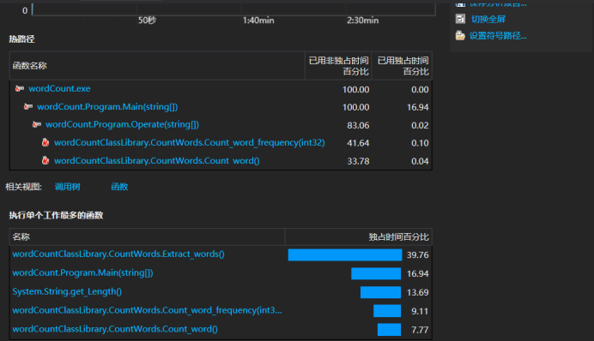Open Count_word_frequency(int32) link in hot path table
Image resolution: width=594 pixels, height=341 pixels.
[190, 142]
